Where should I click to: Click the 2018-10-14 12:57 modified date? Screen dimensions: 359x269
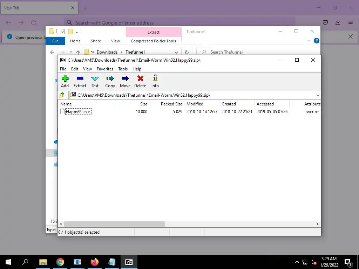pos(202,112)
